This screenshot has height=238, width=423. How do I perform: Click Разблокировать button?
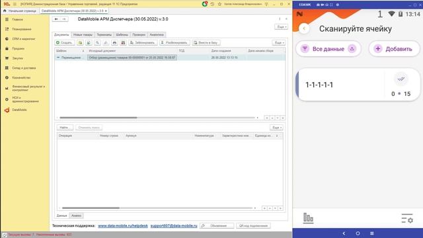[174, 42]
